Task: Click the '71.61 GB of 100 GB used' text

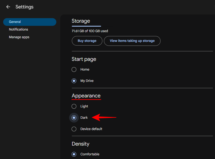Action: tap(90, 31)
